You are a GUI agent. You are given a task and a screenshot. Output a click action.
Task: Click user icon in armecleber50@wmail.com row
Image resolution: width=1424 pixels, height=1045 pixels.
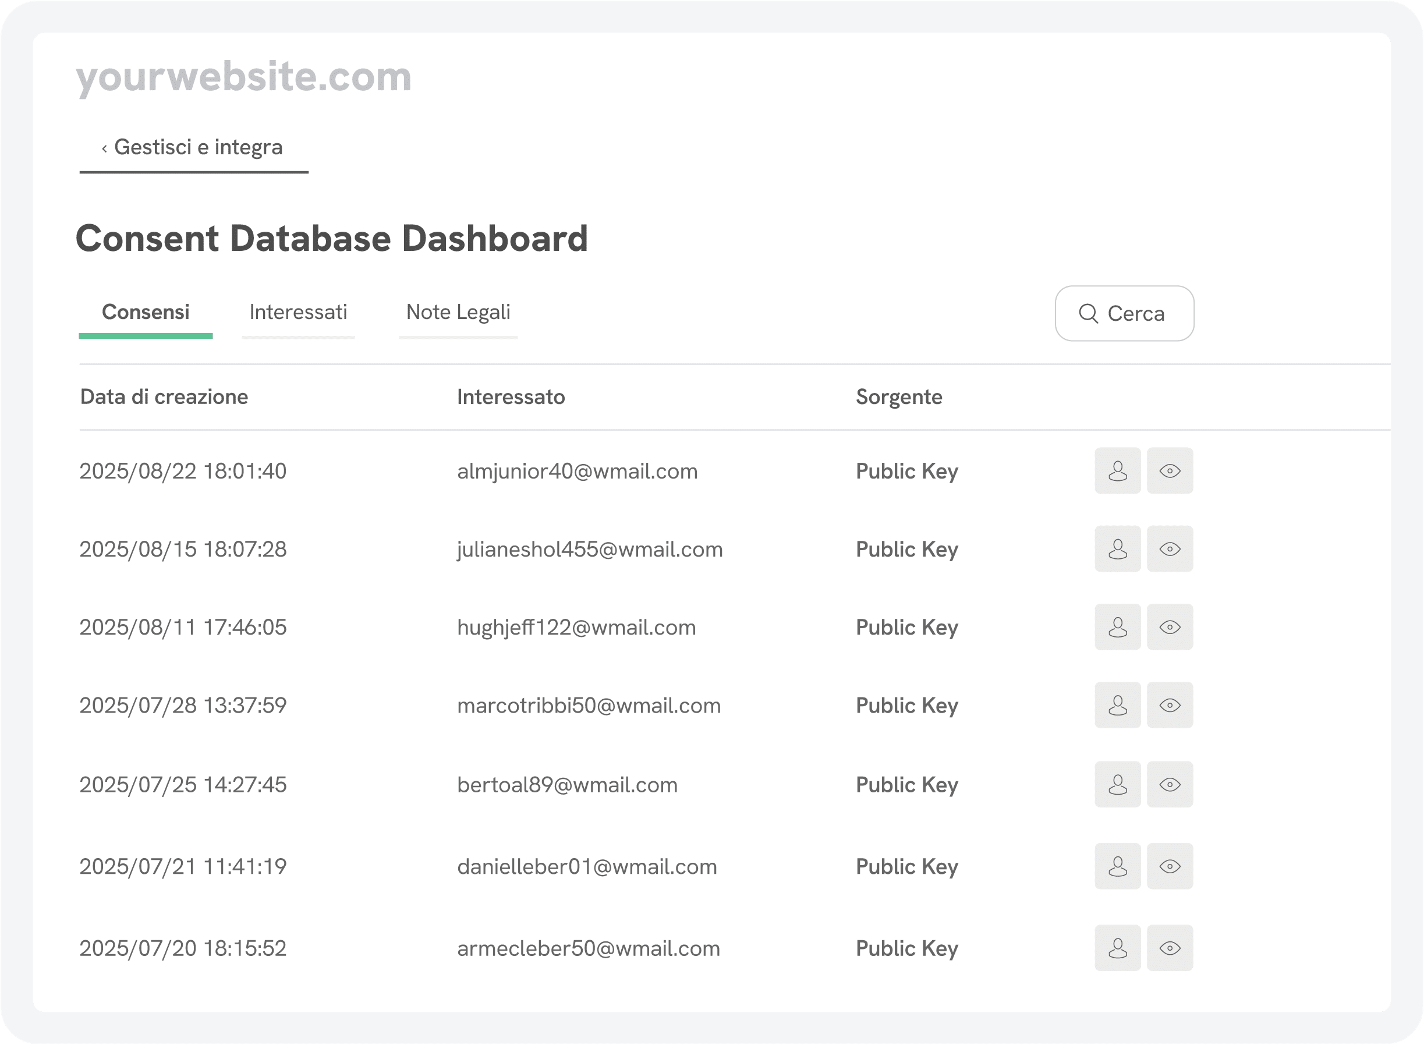(x=1117, y=948)
